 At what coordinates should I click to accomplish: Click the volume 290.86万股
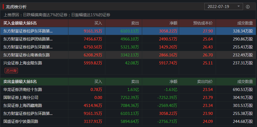pos(243,39)
